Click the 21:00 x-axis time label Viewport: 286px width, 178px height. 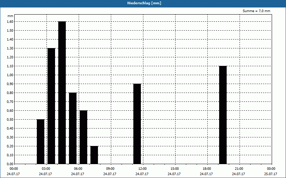pos(239,169)
